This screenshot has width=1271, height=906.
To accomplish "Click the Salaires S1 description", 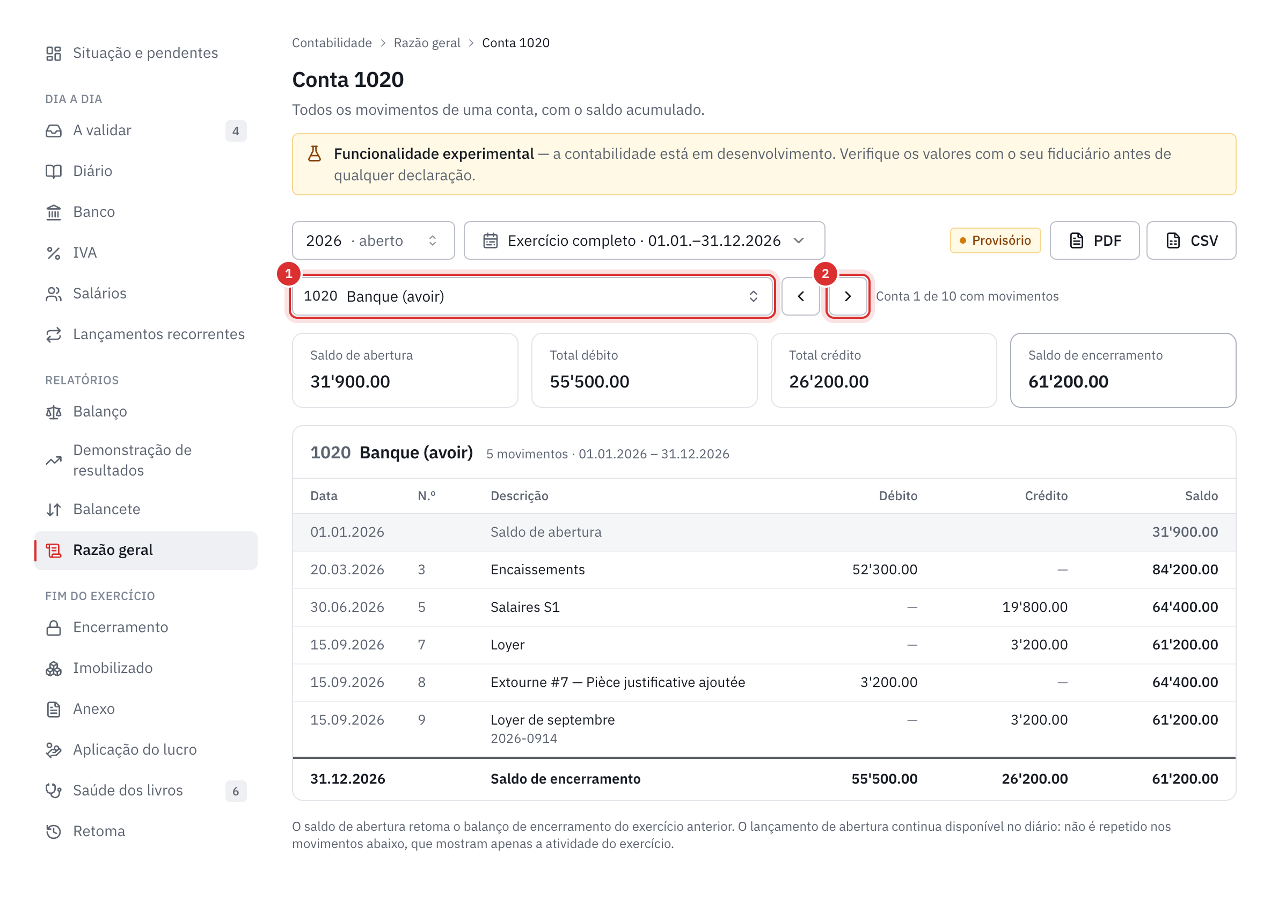I will [525, 608].
